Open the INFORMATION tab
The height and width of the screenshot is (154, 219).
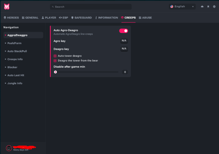106,18
